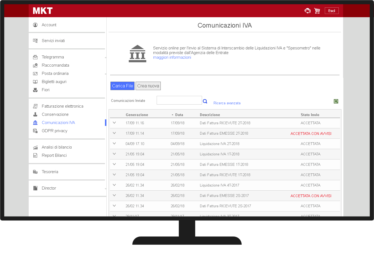Click the large bank building icon
Viewport: 374px width, 269px height.
coord(138,54)
